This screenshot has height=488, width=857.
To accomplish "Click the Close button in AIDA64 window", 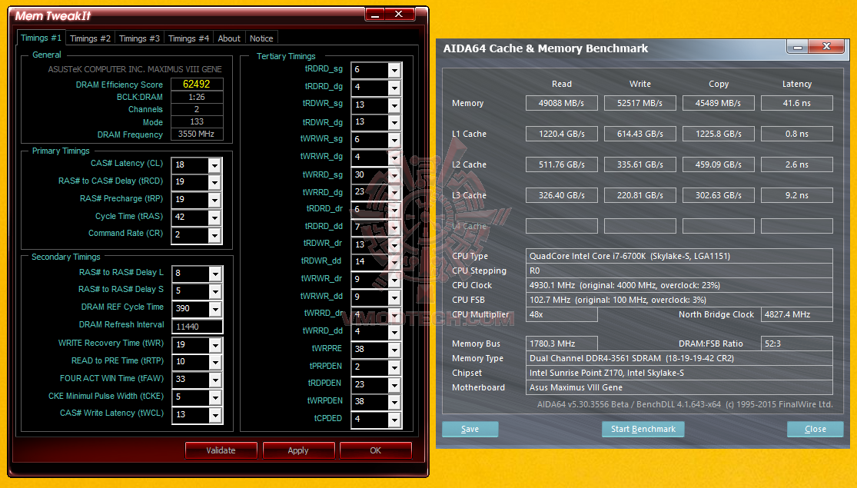I will [x=815, y=429].
